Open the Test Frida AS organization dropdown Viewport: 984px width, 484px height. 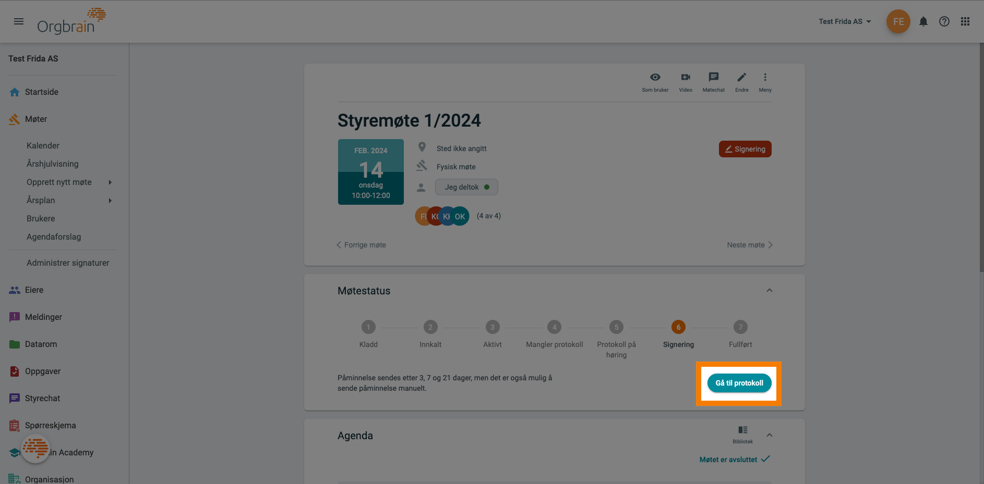[845, 21]
